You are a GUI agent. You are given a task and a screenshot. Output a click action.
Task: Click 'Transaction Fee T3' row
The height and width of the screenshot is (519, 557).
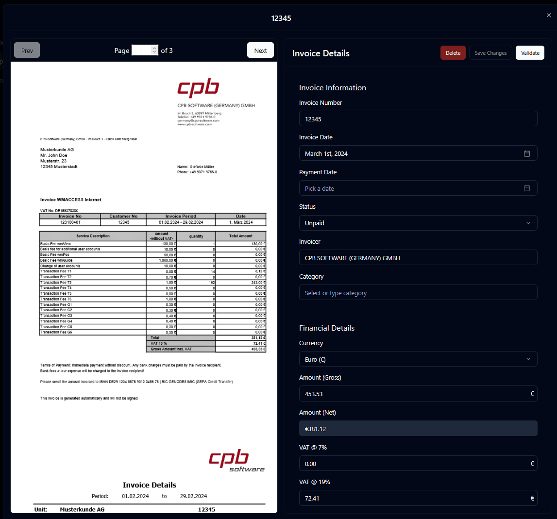(153, 283)
